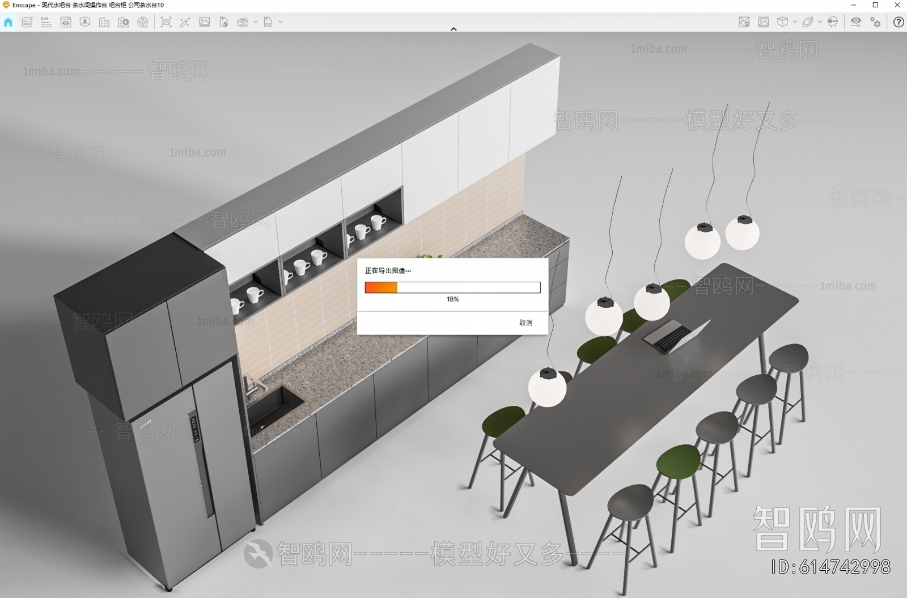The height and width of the screenshot is (598, 907).
Task: Open the Enscape asset library cube icon
Action: pyautogui.click(x=783, y=23)
